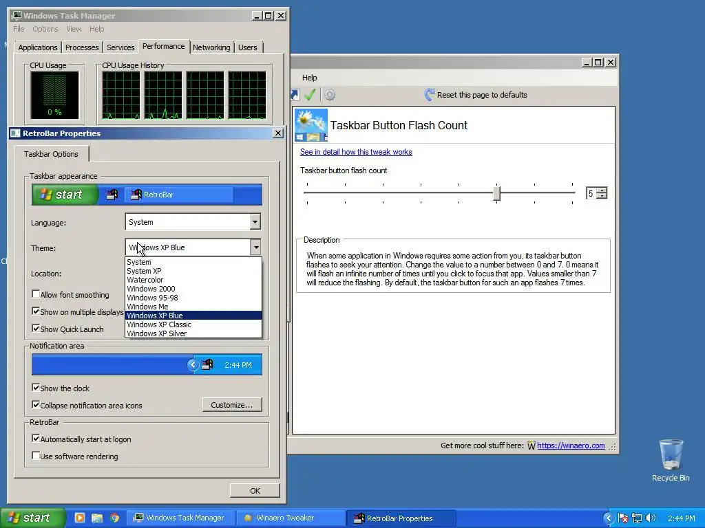Open the Language dropdown arrow
Viewport: 705px width, 528px height.
click(255, 222)
